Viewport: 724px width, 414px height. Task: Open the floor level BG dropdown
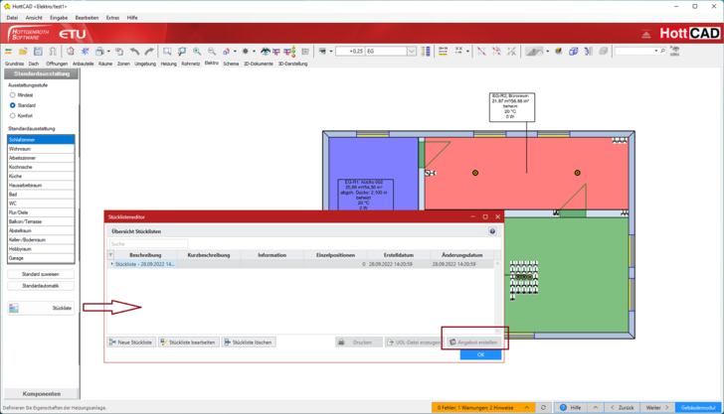point(411,51)
